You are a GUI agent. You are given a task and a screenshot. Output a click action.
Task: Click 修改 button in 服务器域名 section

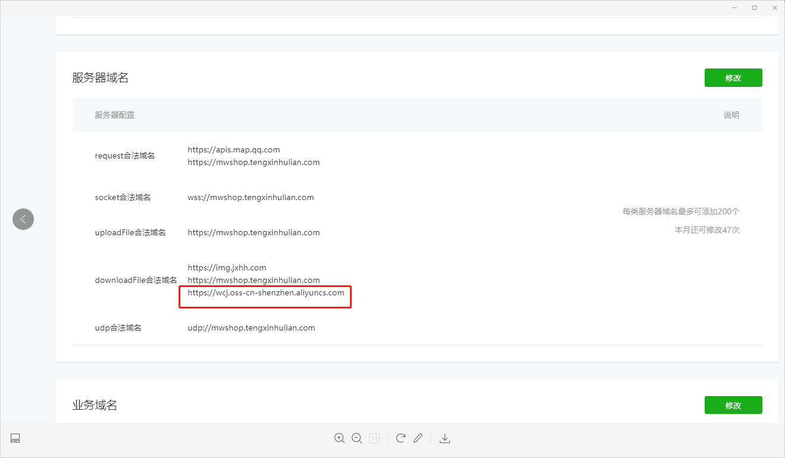click(x=733, y=78)
